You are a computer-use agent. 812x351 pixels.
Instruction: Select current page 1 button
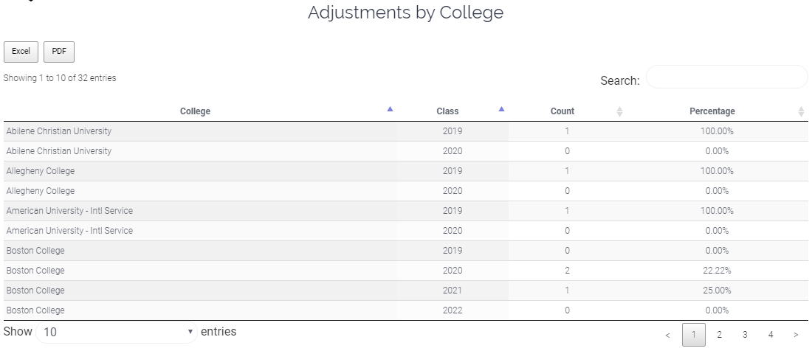click(694, 335)
